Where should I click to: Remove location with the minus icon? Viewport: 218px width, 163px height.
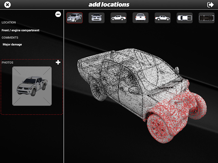[58, 14]
